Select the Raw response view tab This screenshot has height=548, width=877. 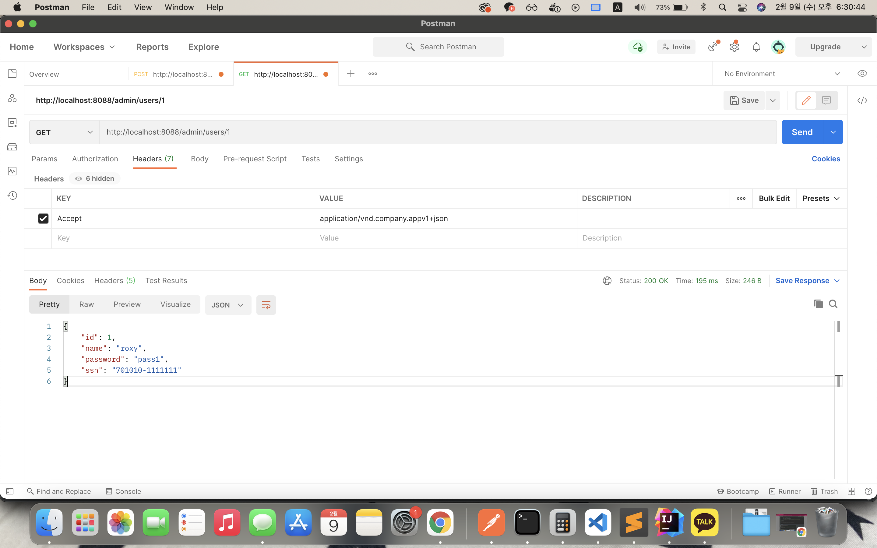coord(86,304)
